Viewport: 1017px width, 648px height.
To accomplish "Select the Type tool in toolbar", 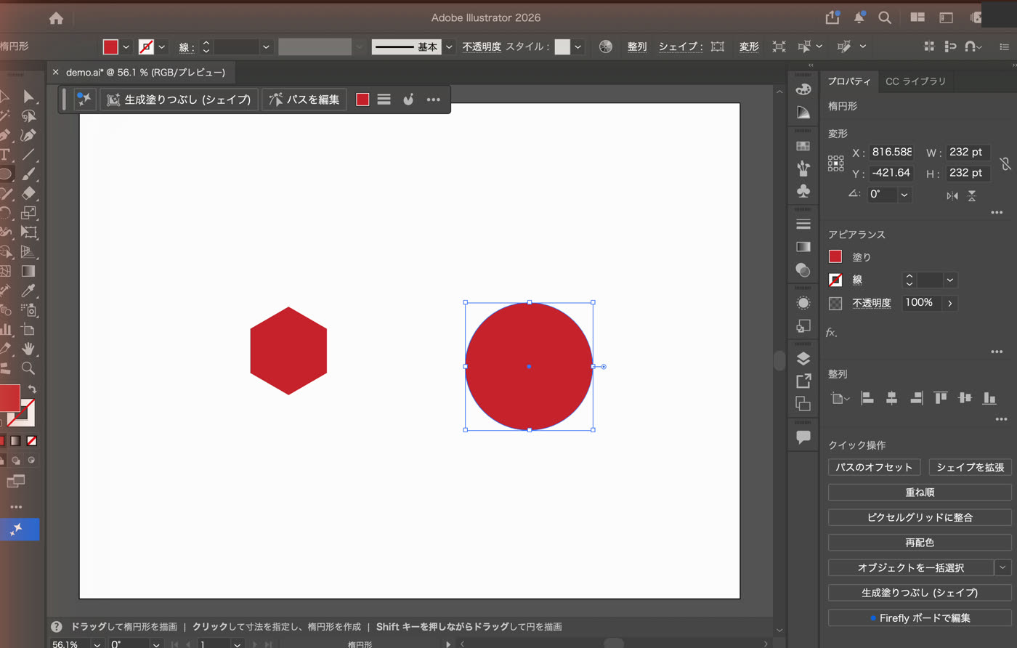I will point(5,155).
